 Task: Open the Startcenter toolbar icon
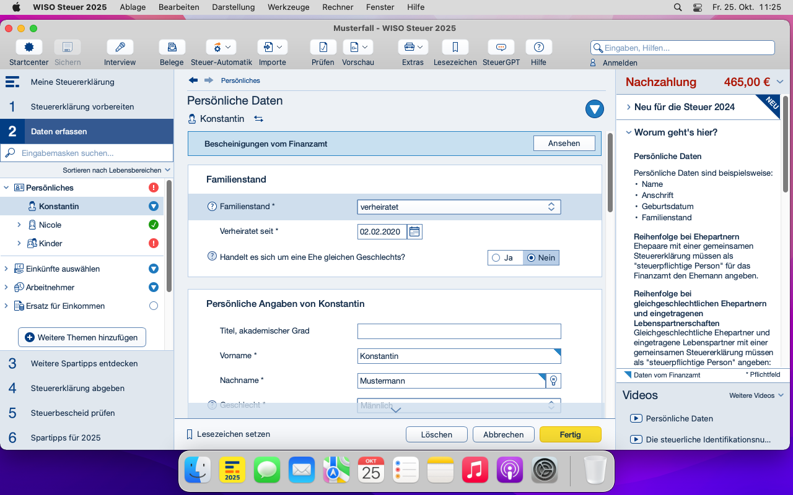tap(29, 47)
